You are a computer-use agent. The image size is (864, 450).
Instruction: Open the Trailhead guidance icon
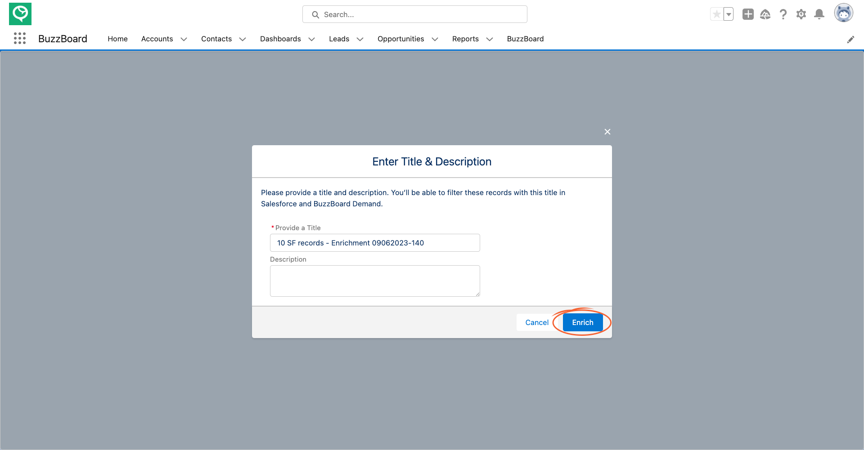click(x=765, y=14)
